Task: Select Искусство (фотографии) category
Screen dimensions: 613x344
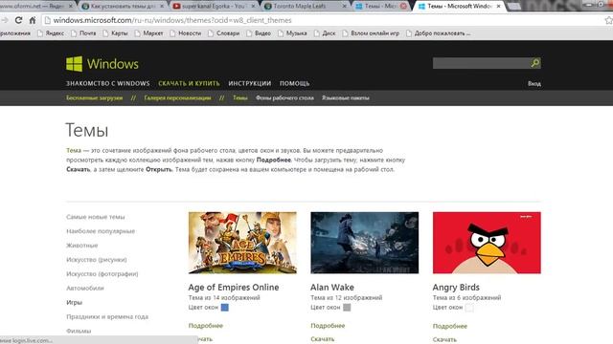Action: pyautogui.click(x=102, y=274)
